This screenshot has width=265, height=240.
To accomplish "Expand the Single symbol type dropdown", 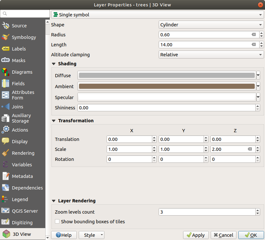I will click(x=157, y=15).
